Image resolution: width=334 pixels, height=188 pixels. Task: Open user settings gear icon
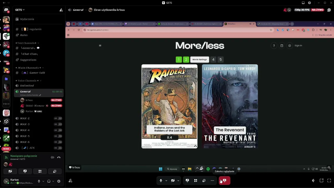point(59,181)
